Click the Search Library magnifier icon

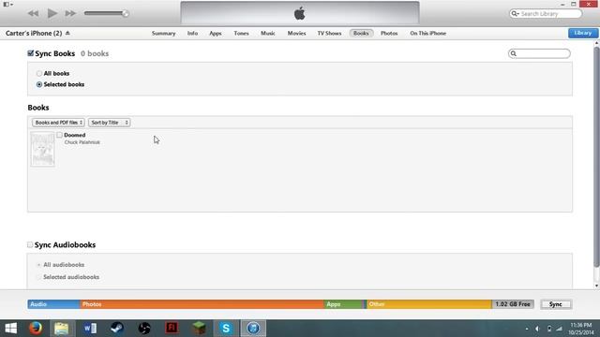click(x=515, y=14)
